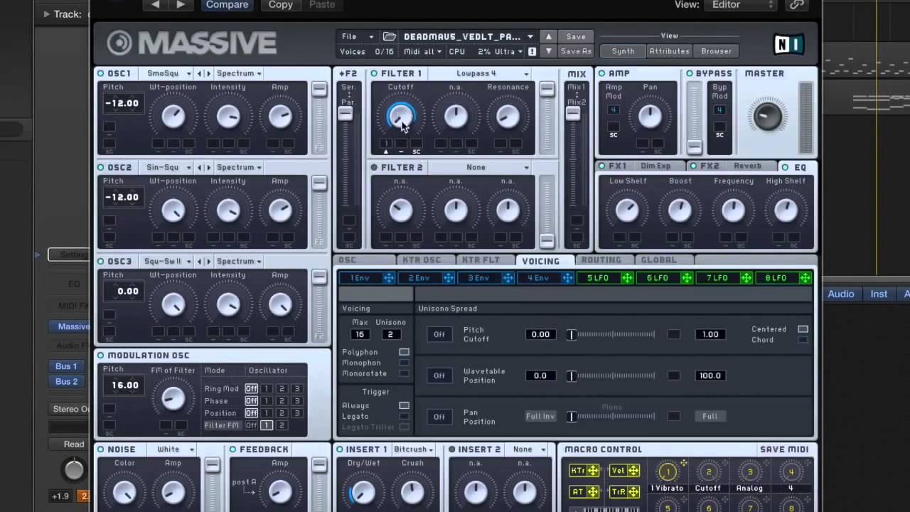Click the Pan Position spread slider
This screenshot has height=512, width=910.
pos(612,416)
